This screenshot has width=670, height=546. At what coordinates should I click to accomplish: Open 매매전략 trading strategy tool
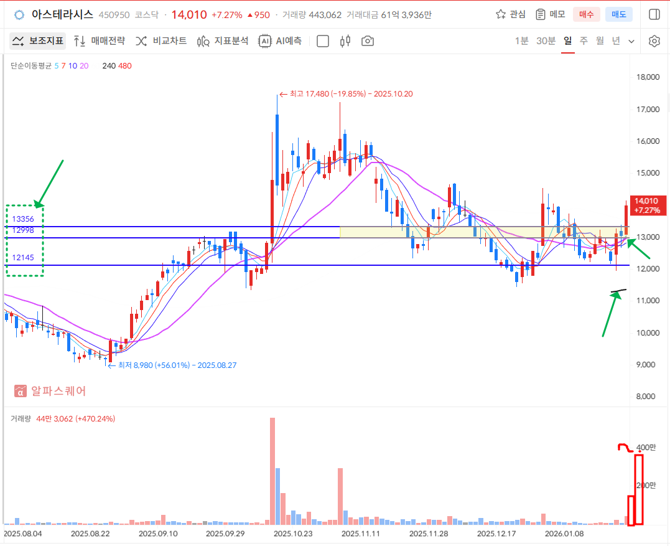[x=100, y=41]
